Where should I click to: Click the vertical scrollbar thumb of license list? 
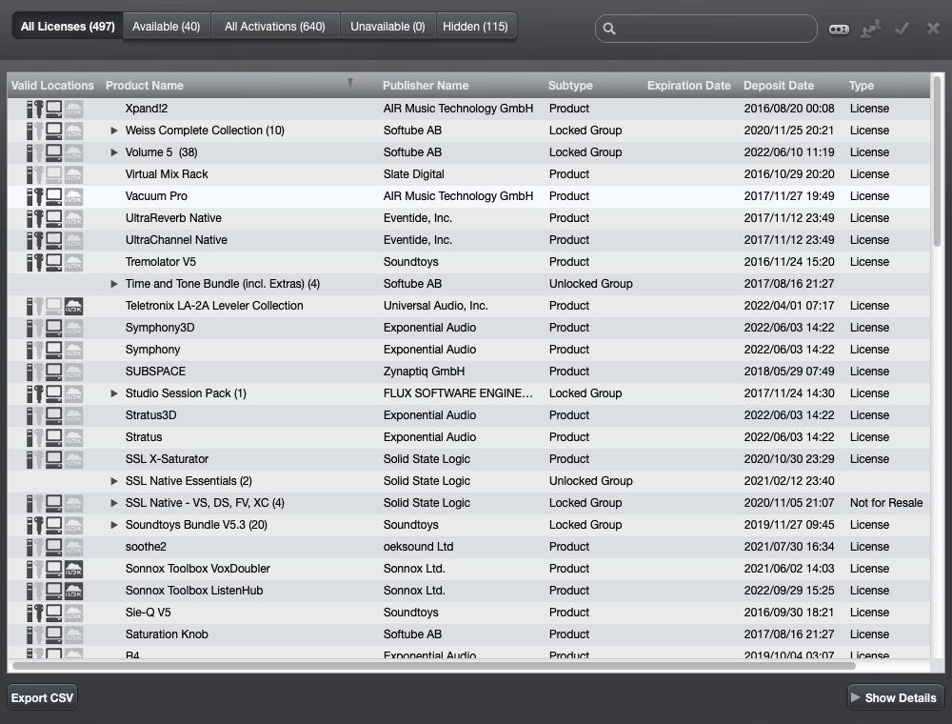click(x=937, y=161)
